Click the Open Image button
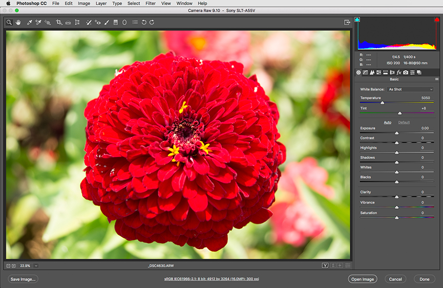Viewport: 443px width, 288px height. [x=363, y=279]
